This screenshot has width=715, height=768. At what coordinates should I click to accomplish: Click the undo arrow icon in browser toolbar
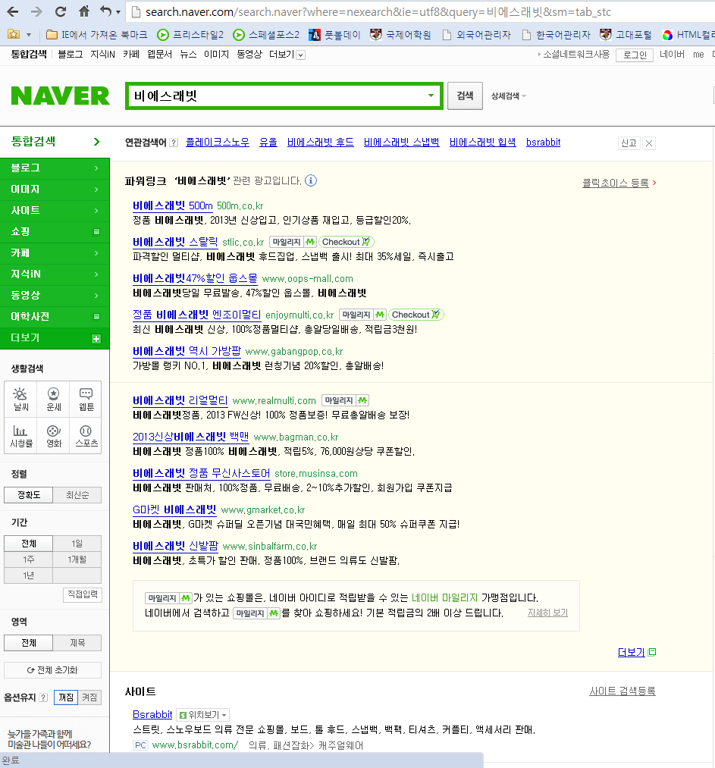point(105,11)
